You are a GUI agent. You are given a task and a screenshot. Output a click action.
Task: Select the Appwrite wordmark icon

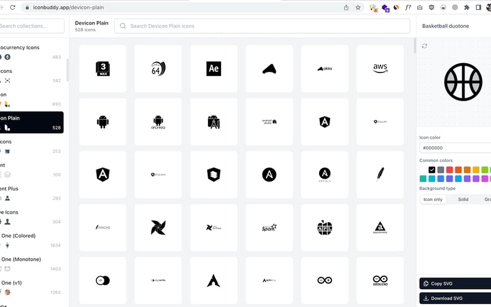click(x=158, y=281)
